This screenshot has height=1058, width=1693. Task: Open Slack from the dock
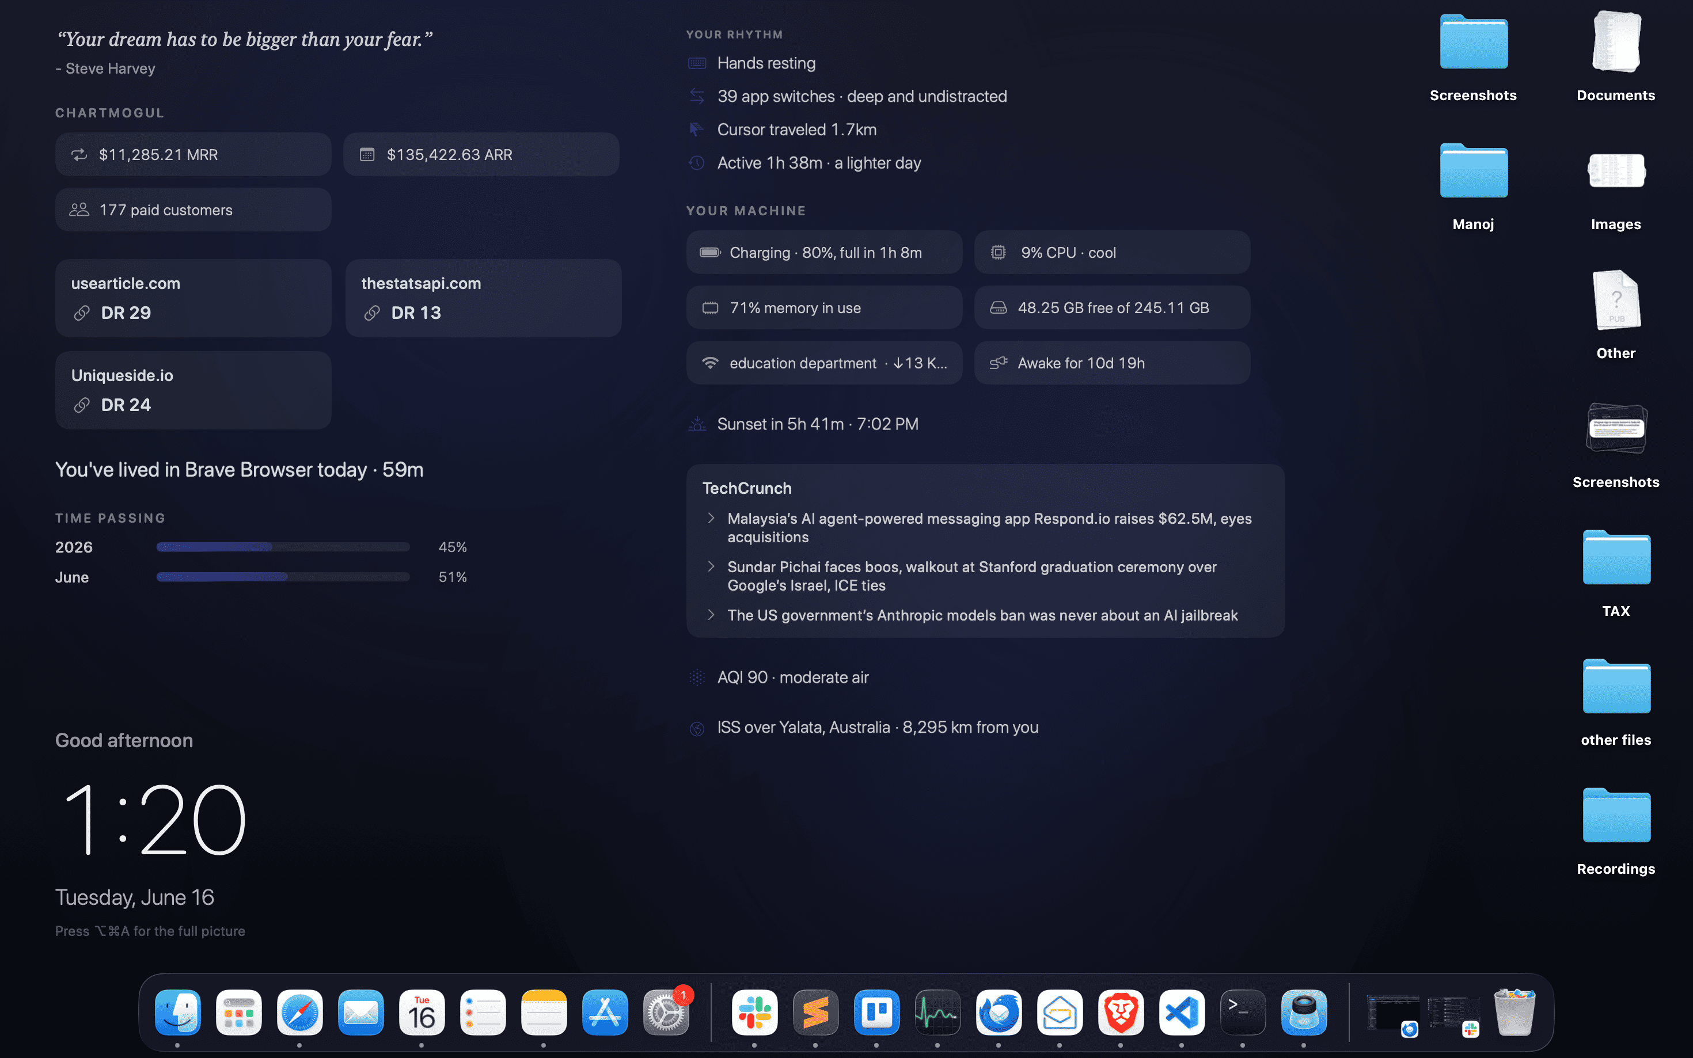click(754, 1013)
